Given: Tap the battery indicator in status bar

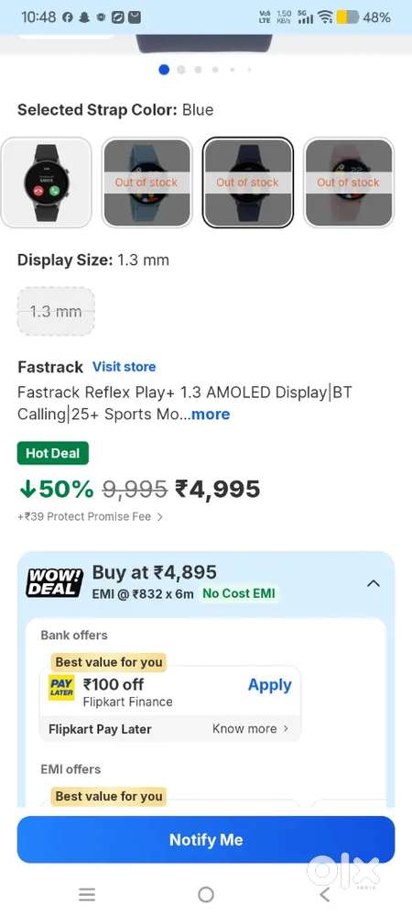Looking at the screenshot, I should pos(347,17).
